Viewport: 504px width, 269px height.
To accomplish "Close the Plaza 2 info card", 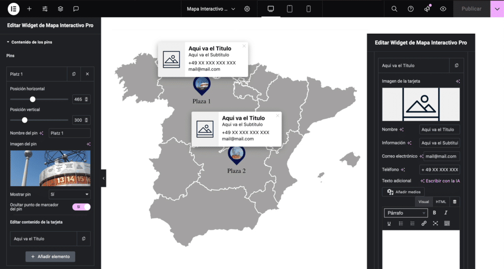I will coord(278,115).
